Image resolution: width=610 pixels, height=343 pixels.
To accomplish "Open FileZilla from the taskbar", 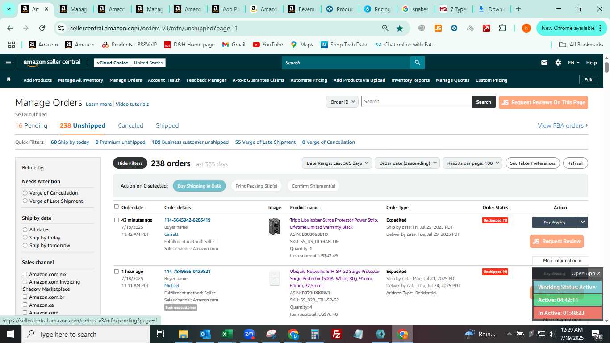I will click(337, 334).
